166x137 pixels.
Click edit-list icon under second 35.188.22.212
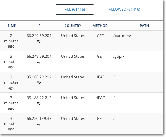pos(39,103)
